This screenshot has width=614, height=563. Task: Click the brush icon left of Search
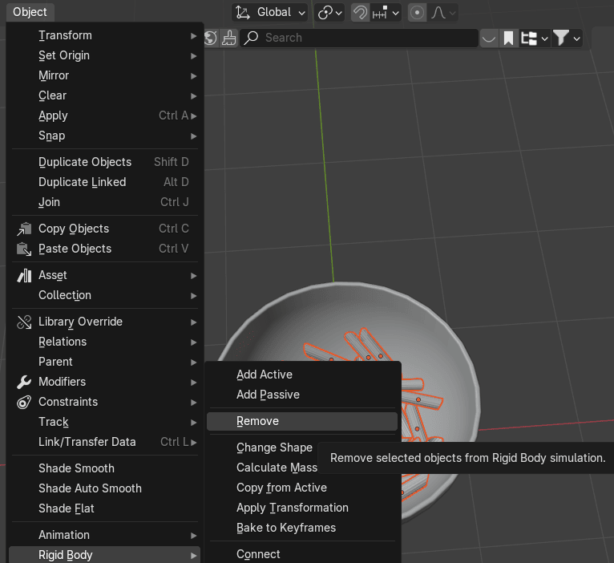point(229,38)
